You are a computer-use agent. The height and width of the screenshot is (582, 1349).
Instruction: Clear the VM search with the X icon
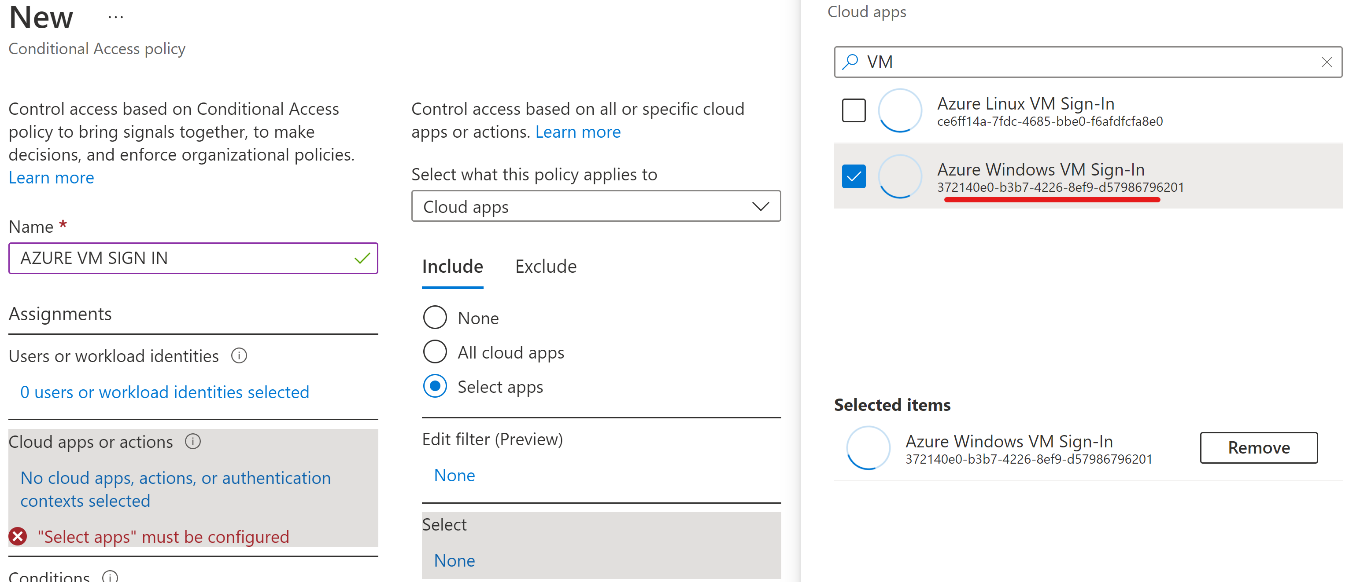[1326, 62]
